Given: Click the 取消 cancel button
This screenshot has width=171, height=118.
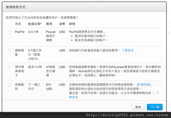Looking at the screenshot, I should click(138, 107).
